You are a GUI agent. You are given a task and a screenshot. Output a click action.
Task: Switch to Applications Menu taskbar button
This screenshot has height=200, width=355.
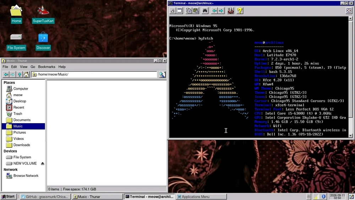(x=202, y=196)
